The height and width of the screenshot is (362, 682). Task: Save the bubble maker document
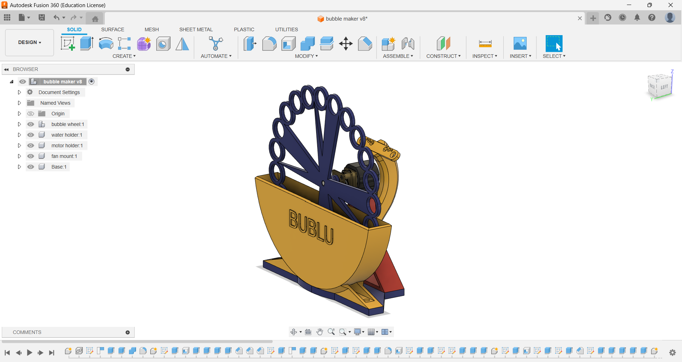coord(42,17)
